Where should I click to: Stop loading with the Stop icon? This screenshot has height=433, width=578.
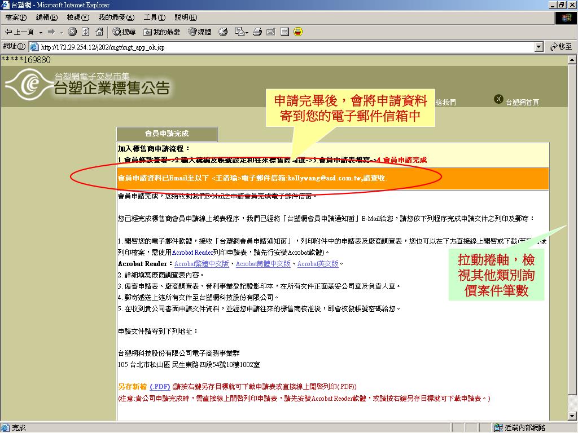point(72,32)
